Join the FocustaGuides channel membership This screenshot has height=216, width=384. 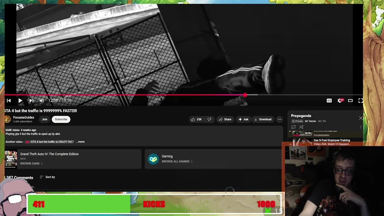point(44,119)
